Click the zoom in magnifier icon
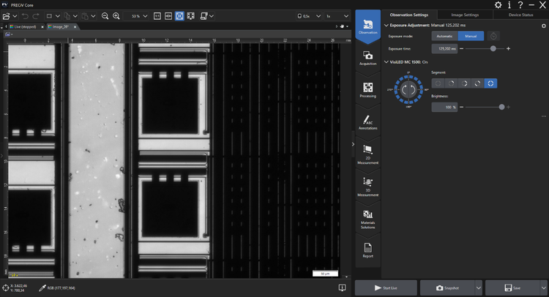 [x=117, y=15]
